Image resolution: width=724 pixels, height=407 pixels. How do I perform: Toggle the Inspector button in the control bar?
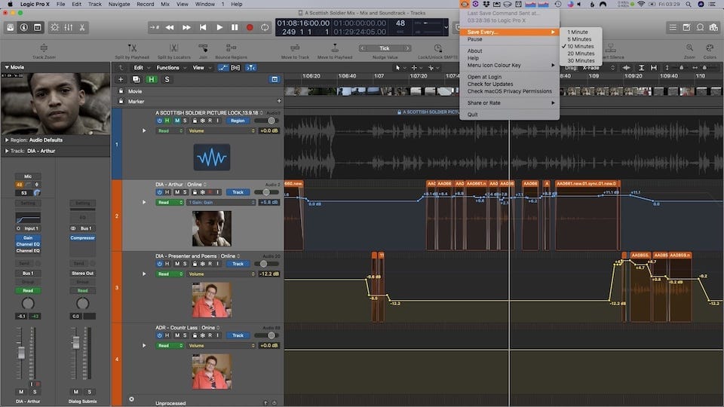(24, 28)
